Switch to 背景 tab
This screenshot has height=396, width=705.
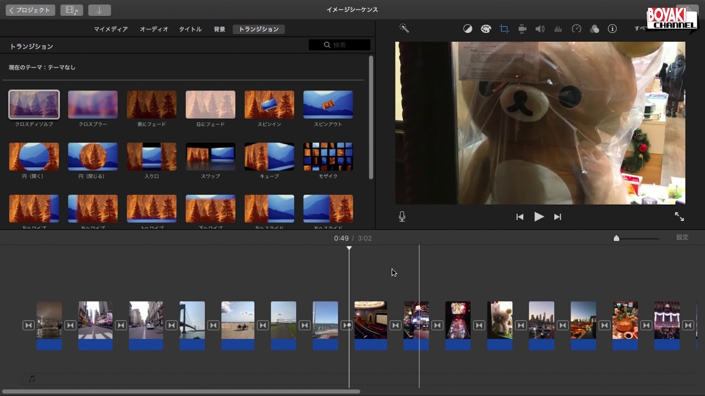coord(219,29)
